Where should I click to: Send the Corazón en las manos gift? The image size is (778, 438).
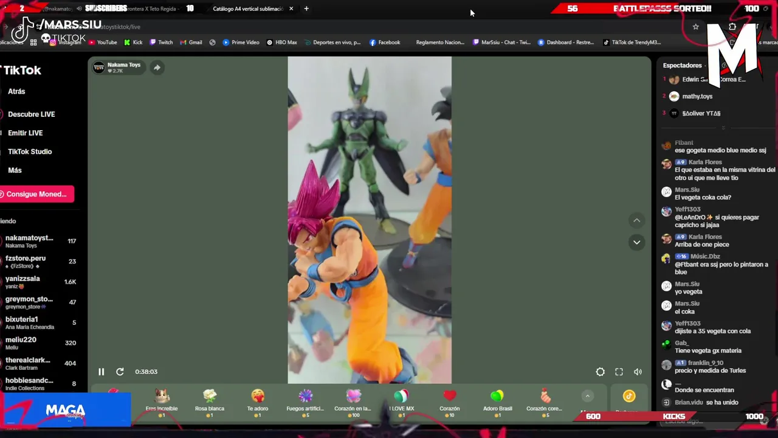click(353, 403)
